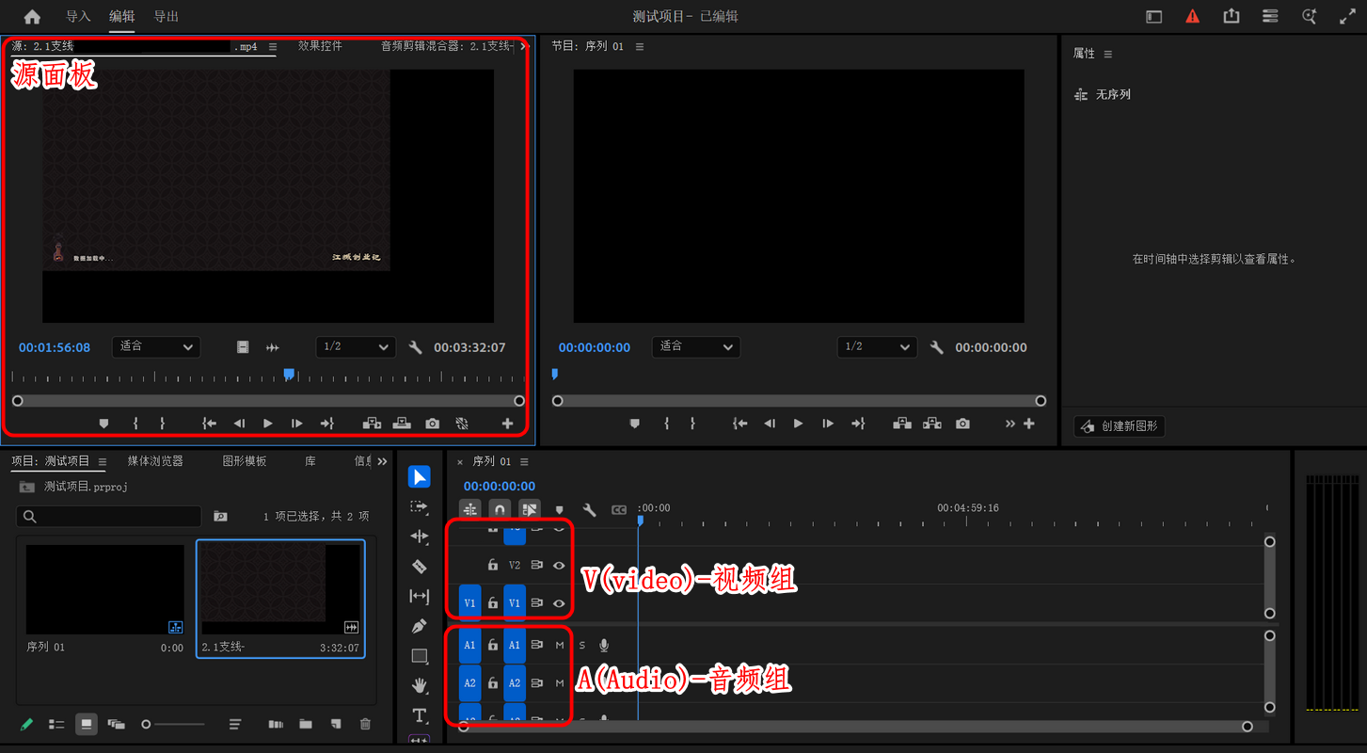
Task: Click the 创建新图形 button
Action: click(x=1120, y=426)
